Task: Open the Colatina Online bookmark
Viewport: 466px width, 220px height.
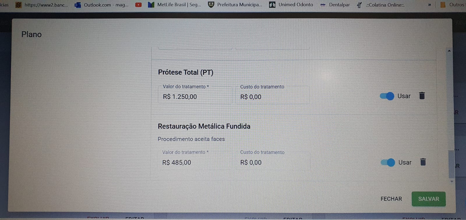Action: pyautogui.click(x=381, y=5)
